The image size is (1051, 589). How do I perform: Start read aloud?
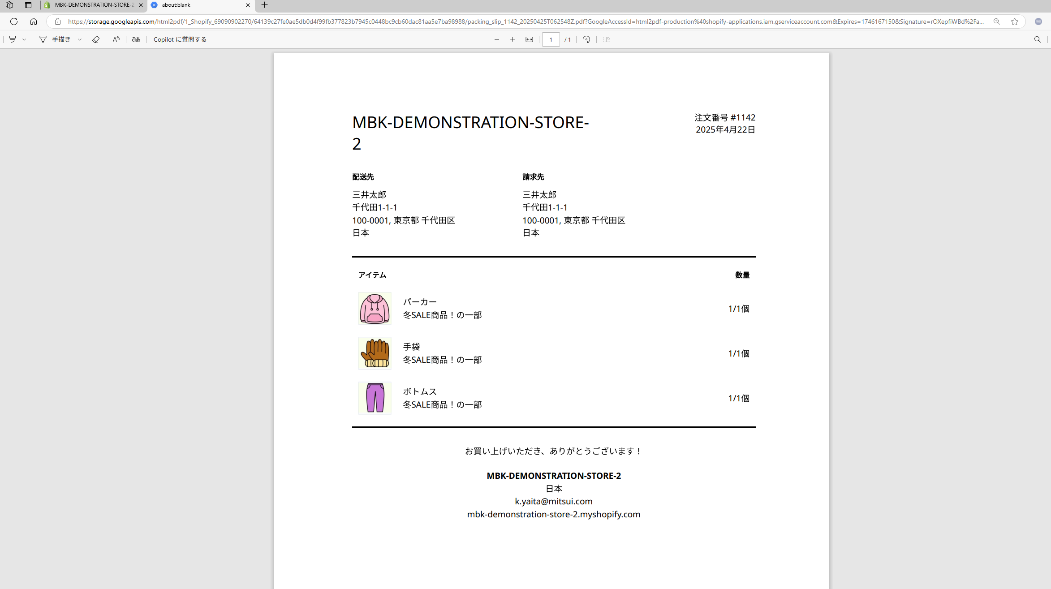(x=116, y=39)
